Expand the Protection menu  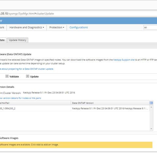tap(57, 27)
